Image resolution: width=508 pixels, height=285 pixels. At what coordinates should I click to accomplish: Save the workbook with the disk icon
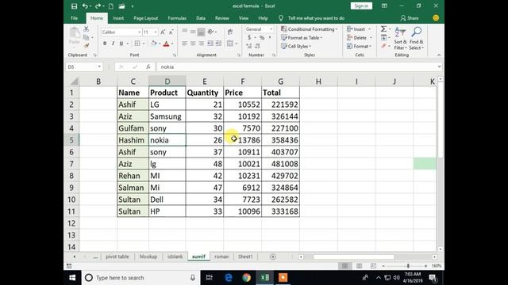(74, 6)
